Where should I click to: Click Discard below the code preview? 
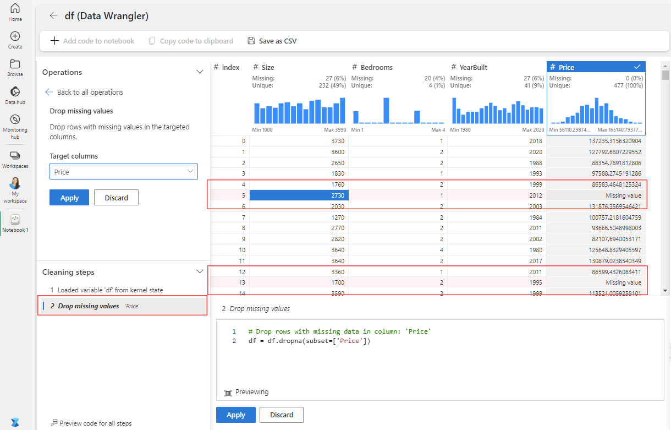(282, 415)
